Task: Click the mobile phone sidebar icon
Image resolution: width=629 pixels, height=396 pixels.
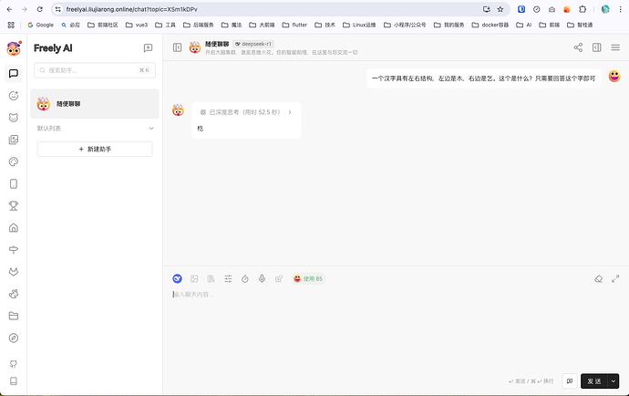Action: 14,184
